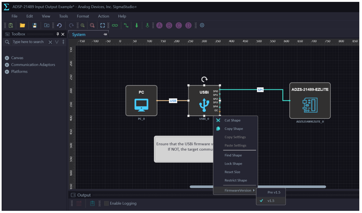The height and width of the screenshot is (213, 362).
Task: Click the outlined green download arrow
Action: pos(147,25)
